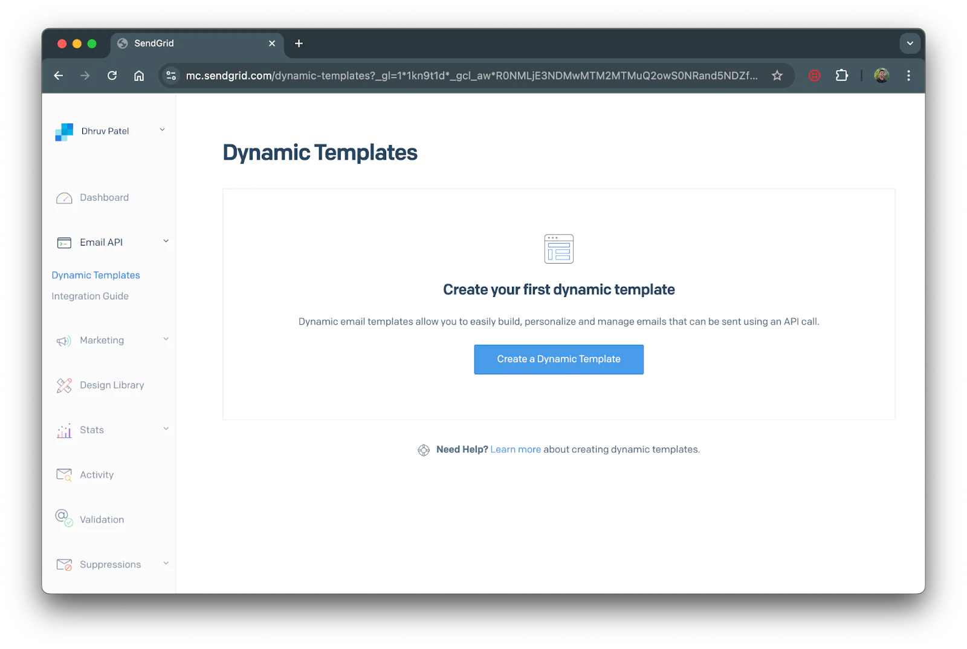Click the Email API label

[x=101, y=243]
